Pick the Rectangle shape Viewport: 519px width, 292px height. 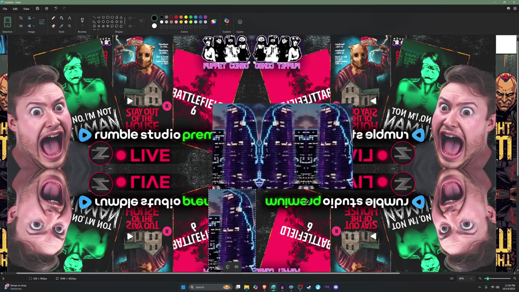tap(107, 17)
